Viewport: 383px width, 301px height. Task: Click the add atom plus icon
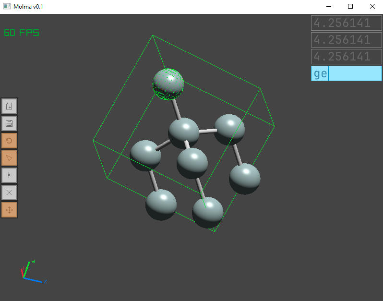(x=9, y=175)
